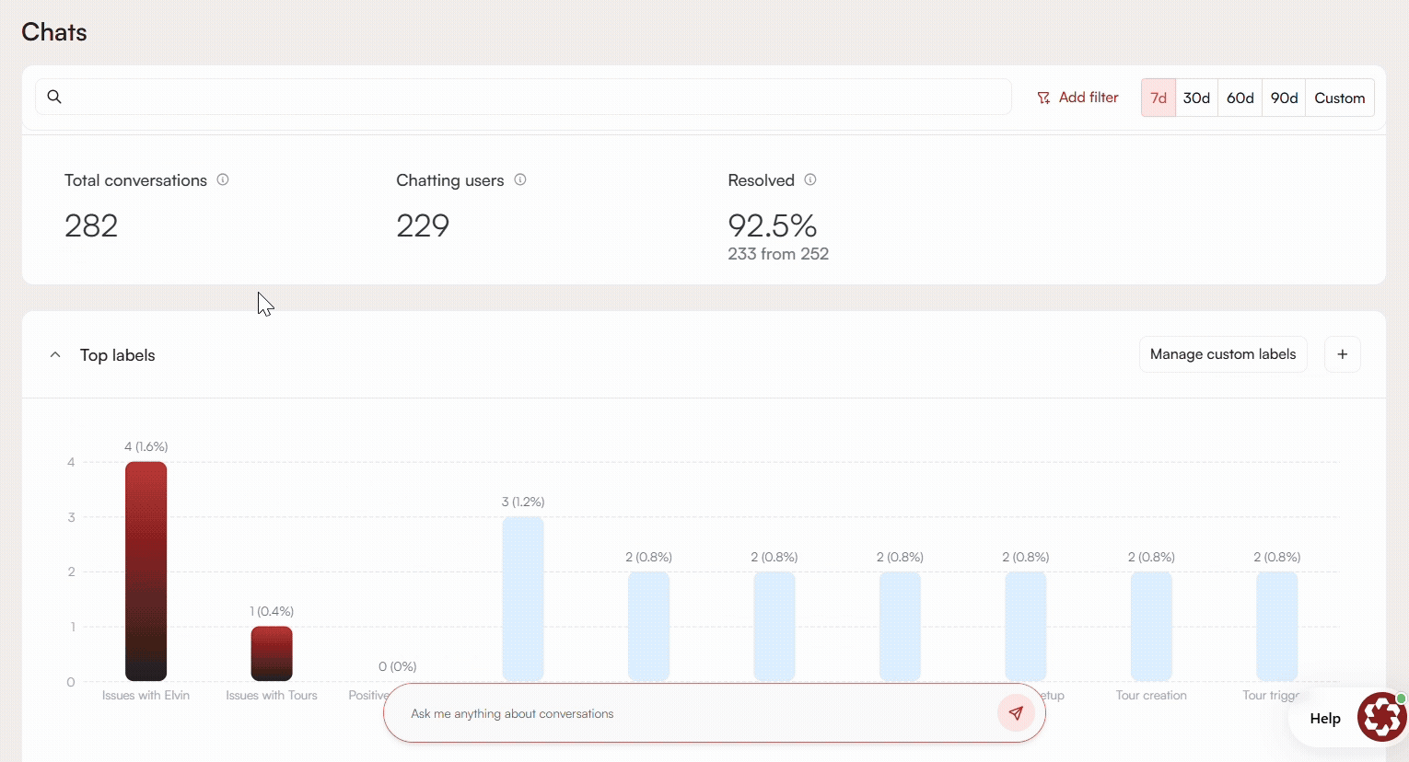
Task: Click the Tour creation axis label
Action: click(x=1151, y=696)
